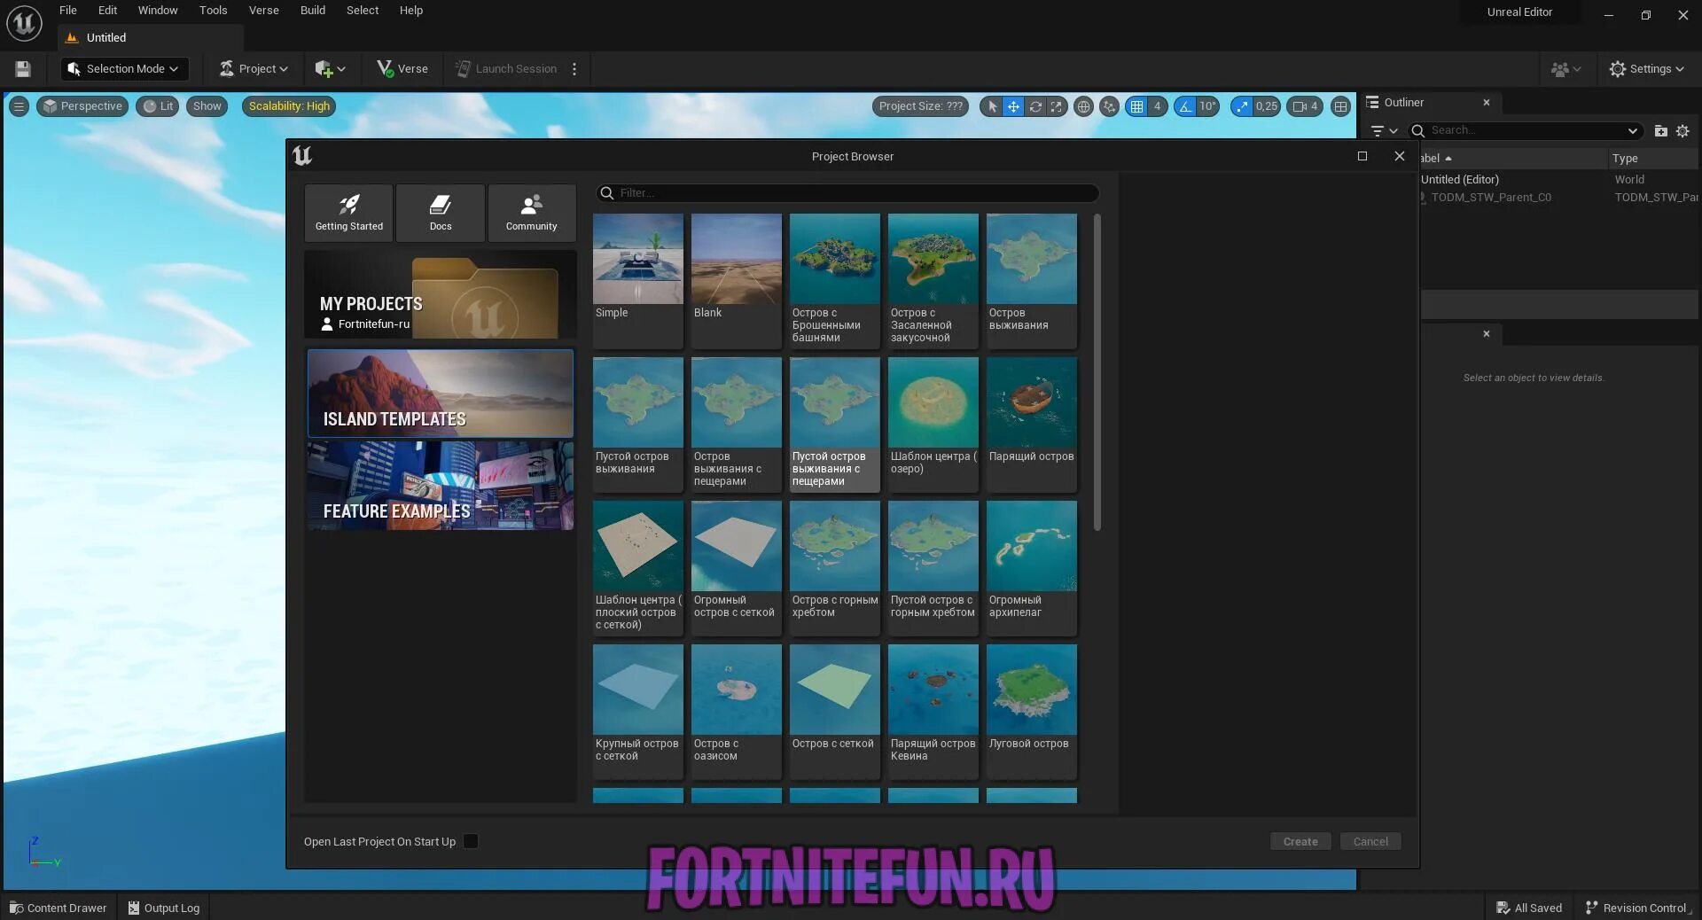The width and height of the screenshot is (1702, 920).
Task: Toggle surface snapping icon in viewport
Action: [1109, 106]
